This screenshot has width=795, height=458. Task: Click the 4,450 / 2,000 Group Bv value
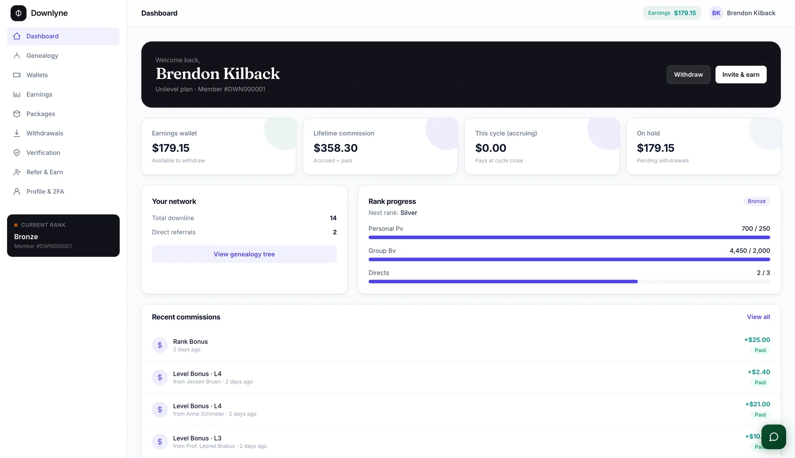(x=749, y=251)
